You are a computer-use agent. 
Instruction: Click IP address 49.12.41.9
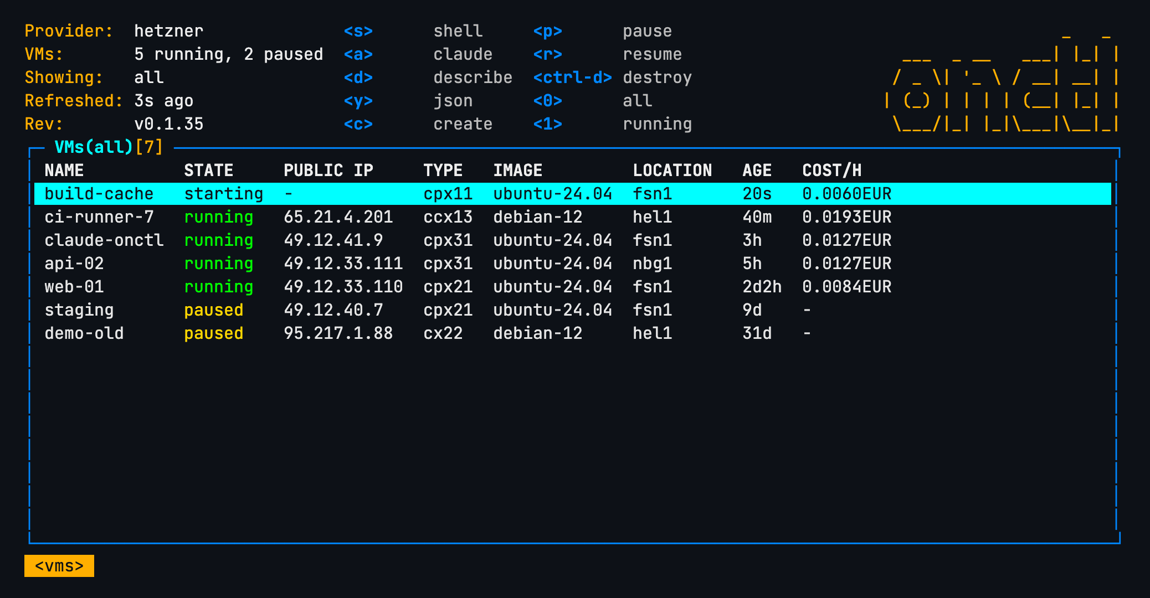333,240
